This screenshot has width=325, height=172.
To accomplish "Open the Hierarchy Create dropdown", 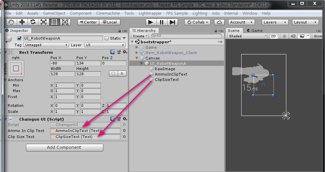I will tap(140, 36).
